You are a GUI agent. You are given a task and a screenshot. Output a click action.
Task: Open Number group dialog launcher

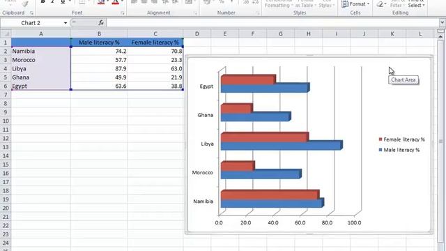(x=257, y=13)
